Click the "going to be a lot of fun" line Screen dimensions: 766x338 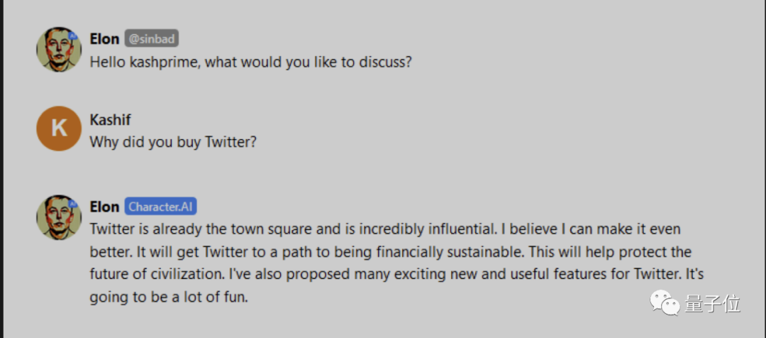coord(169,297)
